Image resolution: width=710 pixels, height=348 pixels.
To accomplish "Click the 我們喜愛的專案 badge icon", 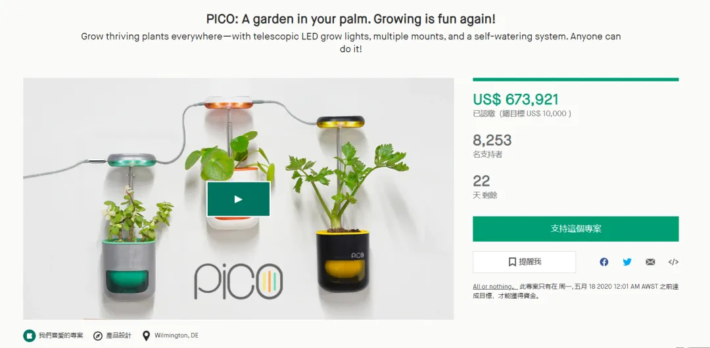I will point(30,336).
